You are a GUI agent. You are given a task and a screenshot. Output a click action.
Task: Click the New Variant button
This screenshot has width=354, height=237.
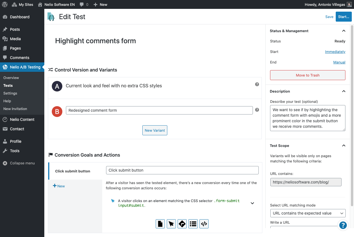tap(155, 130)
